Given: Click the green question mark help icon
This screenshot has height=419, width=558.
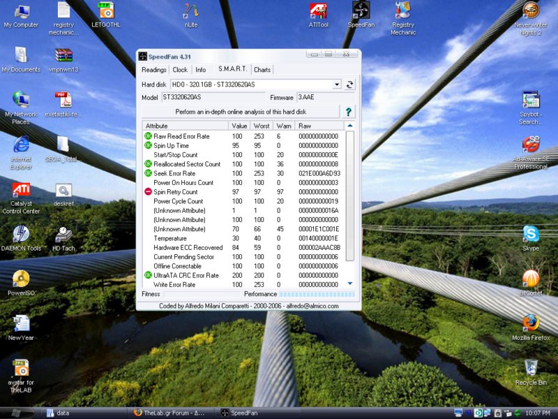Looking at the screenshot, I should [348, 112].
